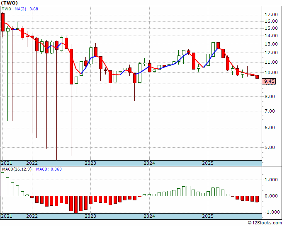Click the 9.68 moving average value
This screenshot has width=282, height=226.
point(34,9)
